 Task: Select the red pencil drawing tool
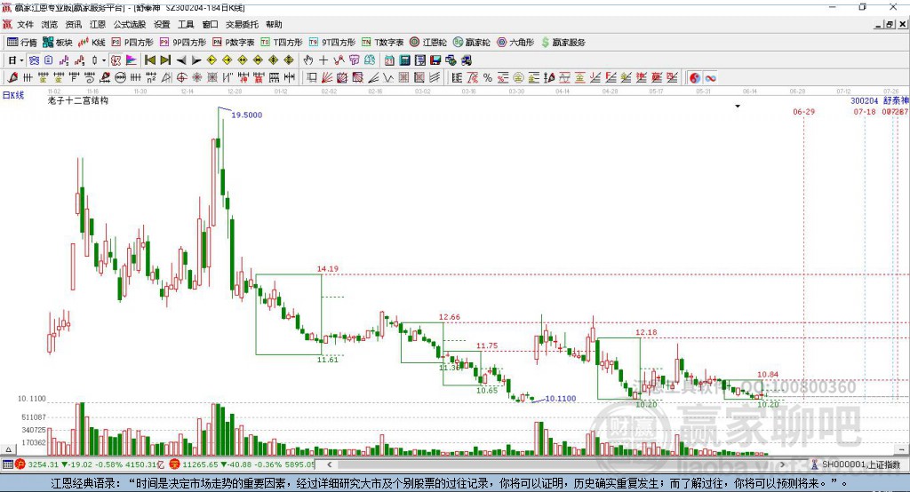click(x=12, y=78)
